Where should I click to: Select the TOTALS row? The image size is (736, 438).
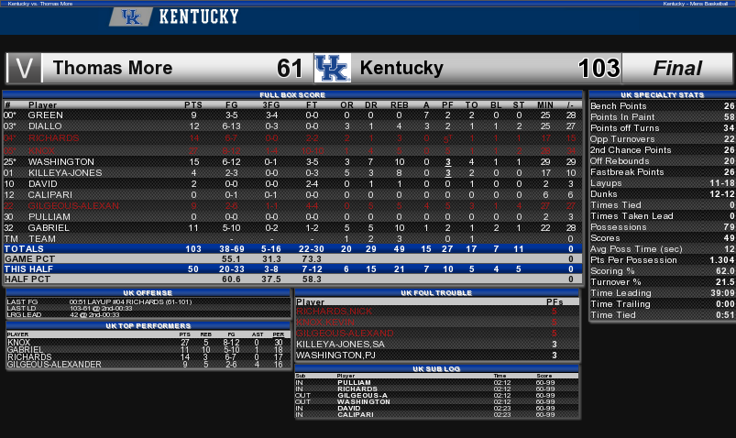[292, 249]
